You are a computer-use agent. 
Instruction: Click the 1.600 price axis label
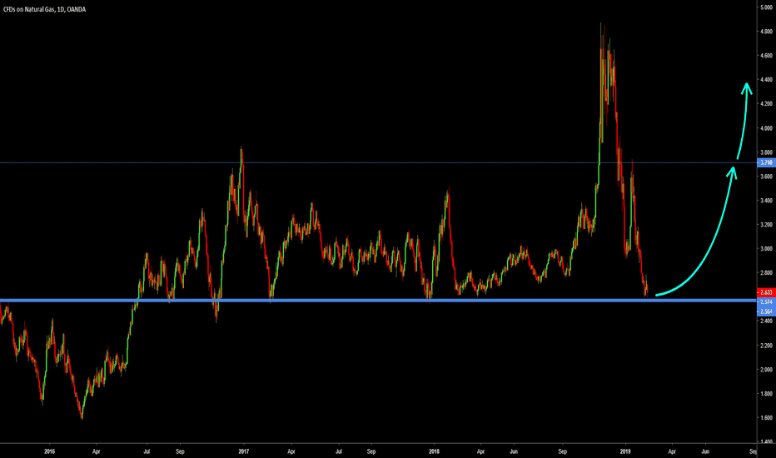click(x=766, y=417)
